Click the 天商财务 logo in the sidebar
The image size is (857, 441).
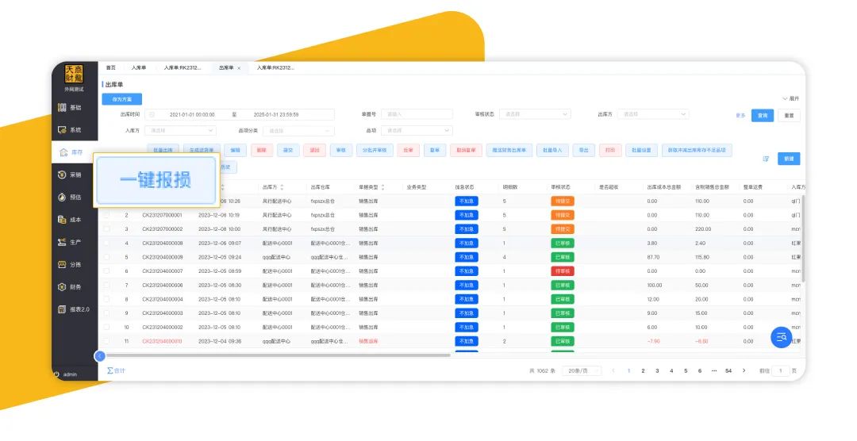[x=74, y=74]
